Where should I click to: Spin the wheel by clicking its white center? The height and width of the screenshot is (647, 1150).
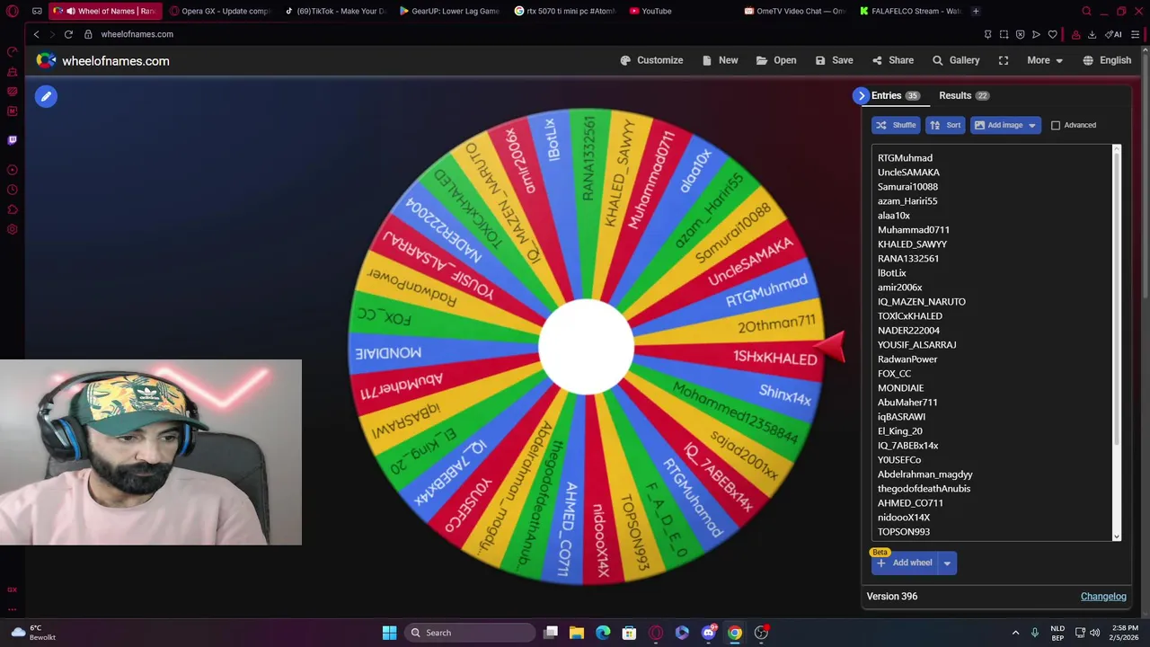587,347
